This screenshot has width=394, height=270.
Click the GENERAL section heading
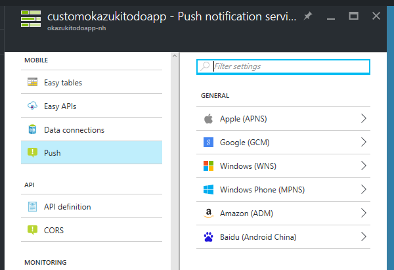[215, 95]
